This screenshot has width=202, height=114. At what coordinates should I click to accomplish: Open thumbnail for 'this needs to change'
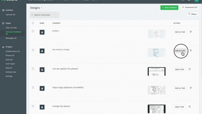(156, 53)
